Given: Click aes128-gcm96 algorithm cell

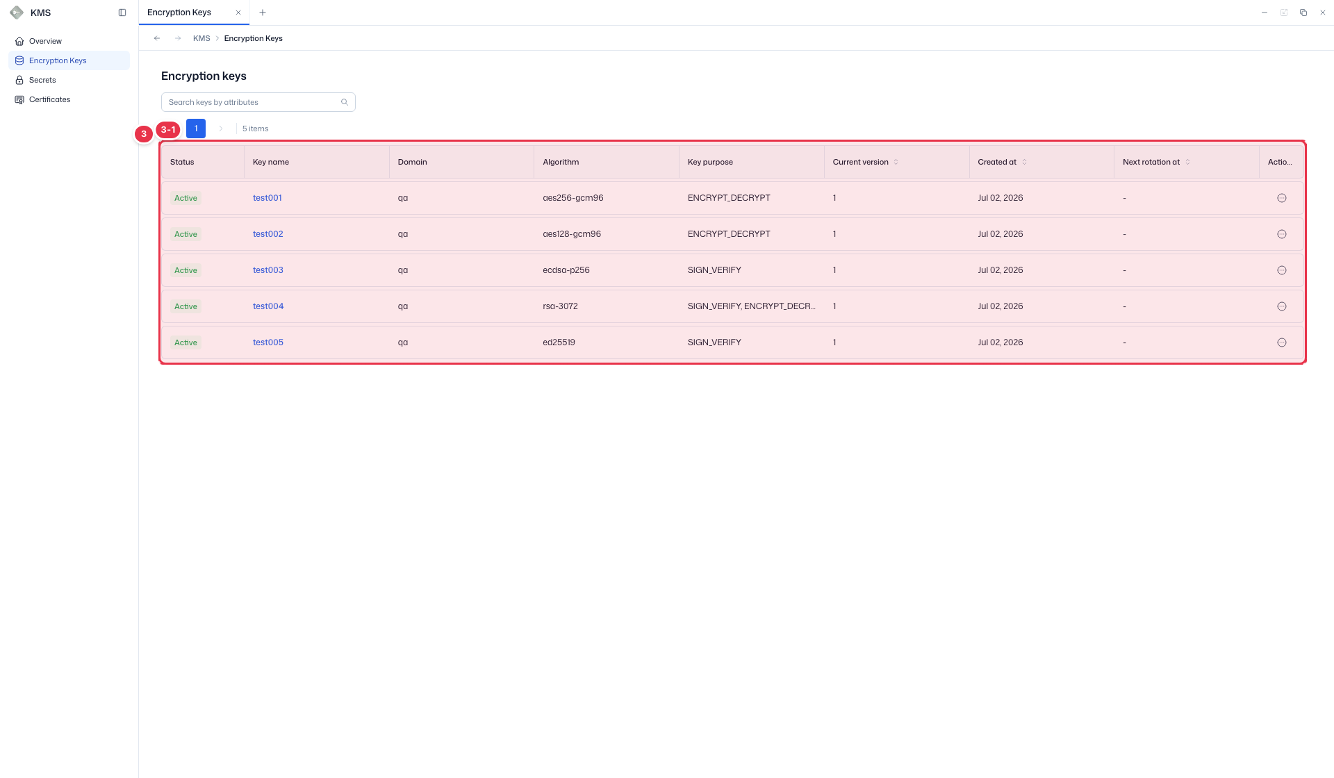Looking at the screenshot, I should (x=572, y=234).
